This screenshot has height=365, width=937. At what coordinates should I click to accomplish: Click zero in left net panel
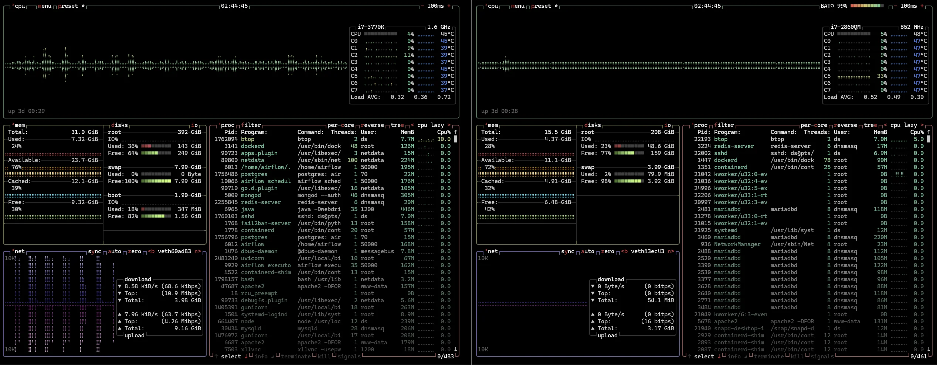pos(135,251)
